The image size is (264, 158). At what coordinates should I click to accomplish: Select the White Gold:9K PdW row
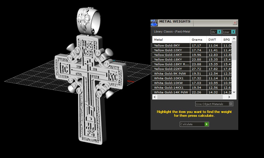pyautogui.click(x=192, y=74)
